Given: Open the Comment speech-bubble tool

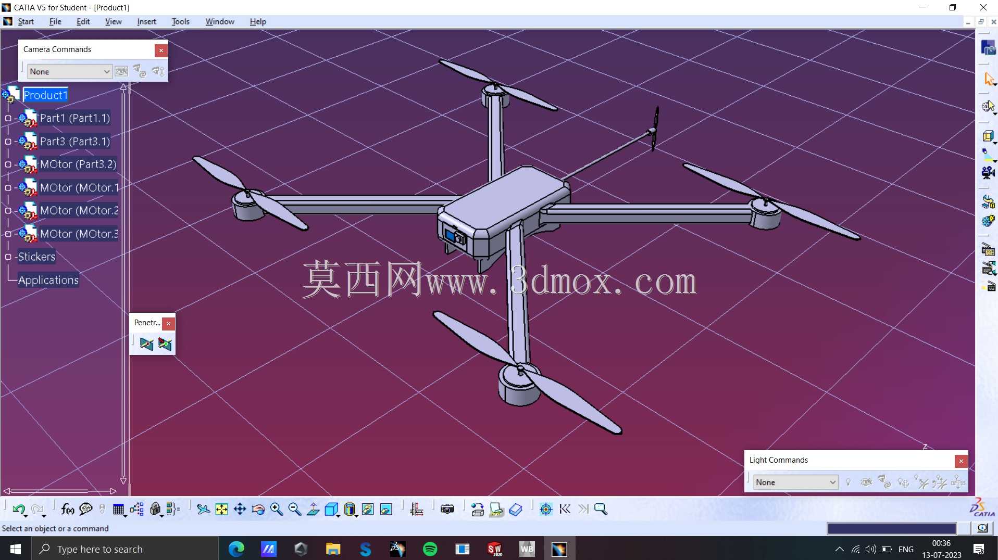Looking at the screenshot, I should click(86, 509).
